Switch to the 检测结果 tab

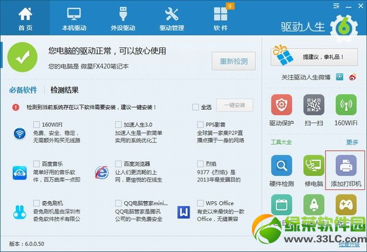tap(64, 90)
